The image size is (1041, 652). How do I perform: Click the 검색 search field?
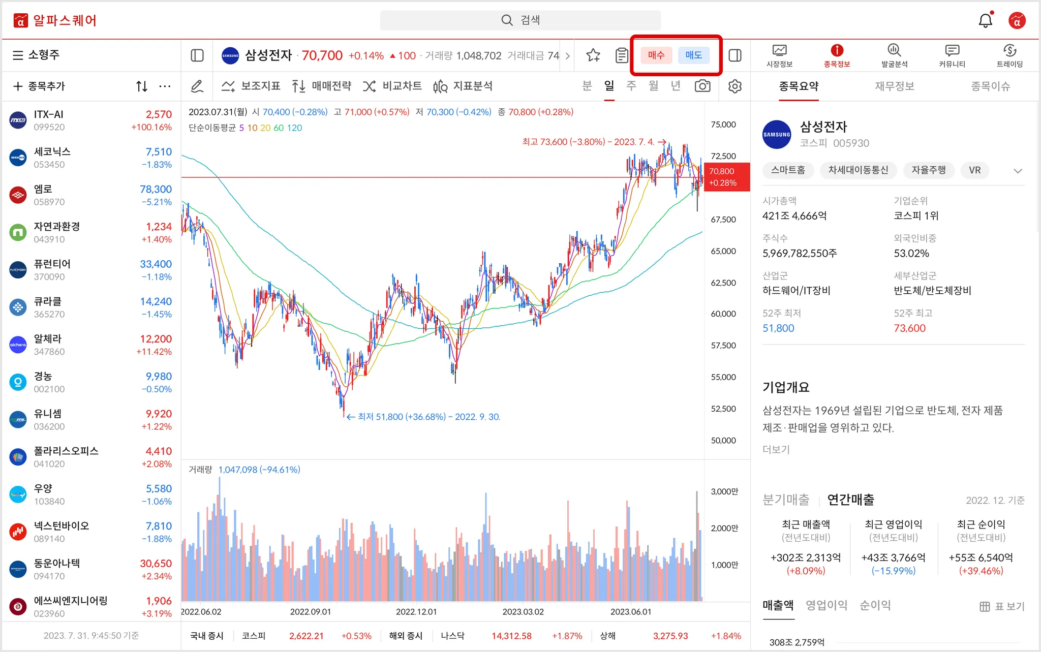(520, 20)
